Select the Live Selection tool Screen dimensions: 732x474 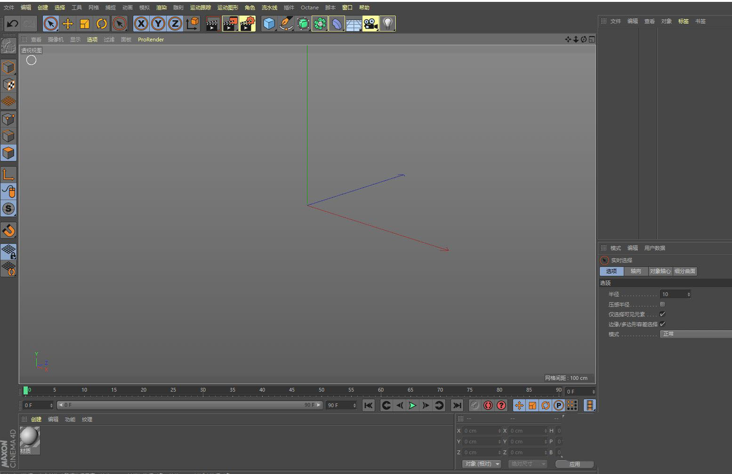[x=51, y=24]
